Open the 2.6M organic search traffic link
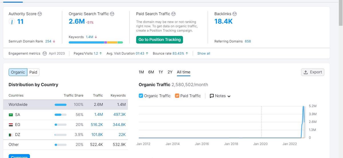Screen dimensions: 343x158 click(77, 21)
